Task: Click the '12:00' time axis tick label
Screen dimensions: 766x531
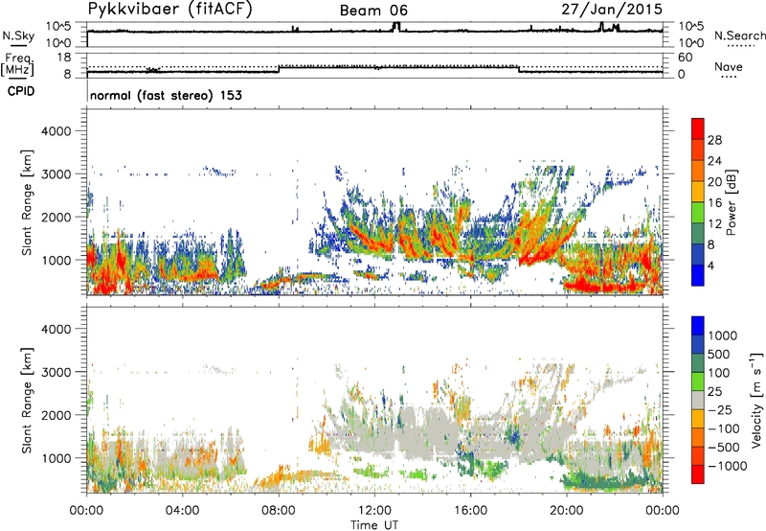Action: 374,511
